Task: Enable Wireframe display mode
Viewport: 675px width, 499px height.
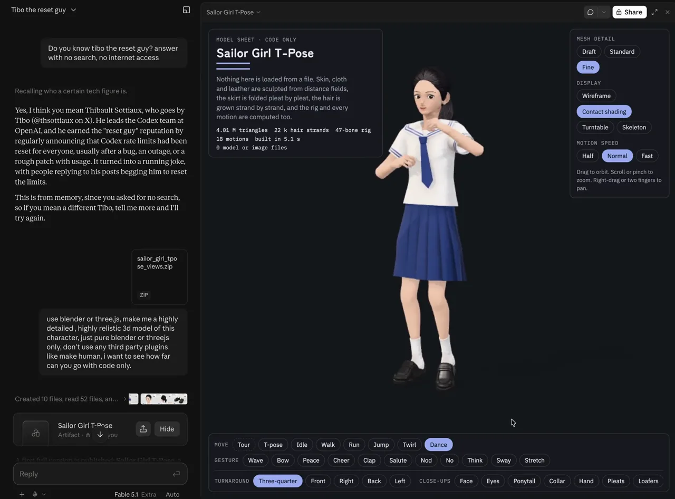Action: tap(596, 96)
